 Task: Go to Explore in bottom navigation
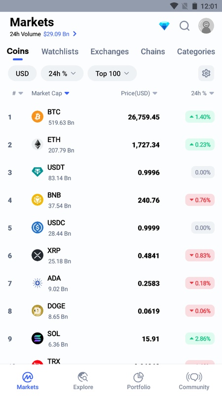click(83, 381)
